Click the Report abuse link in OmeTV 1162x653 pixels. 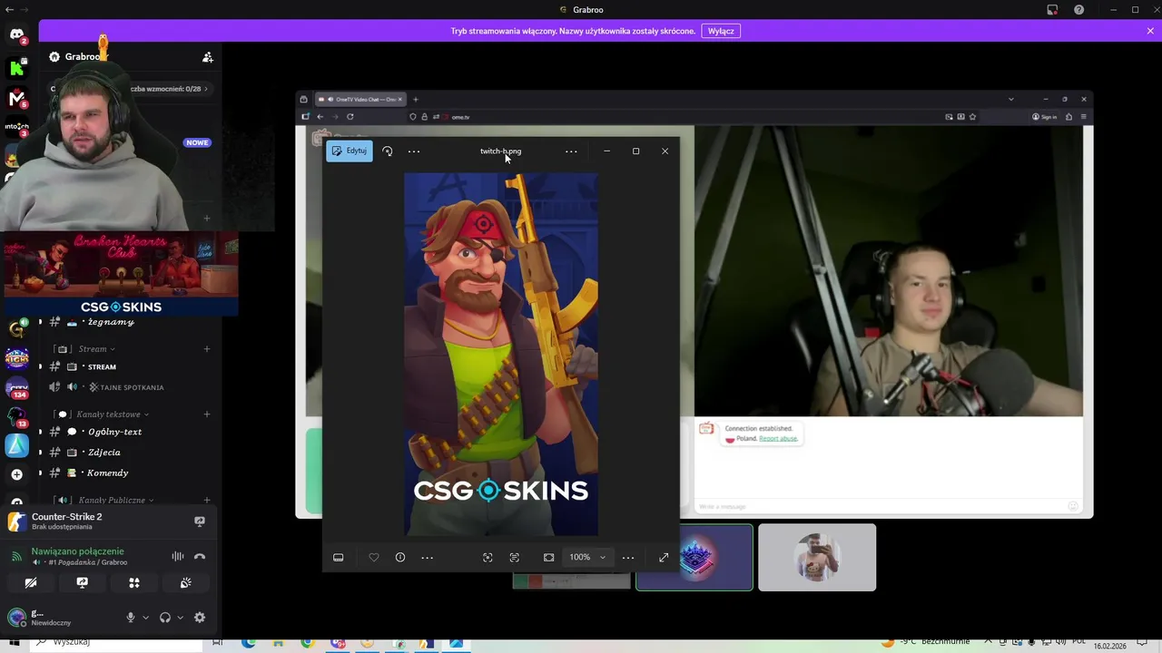(x=778, y=439)
